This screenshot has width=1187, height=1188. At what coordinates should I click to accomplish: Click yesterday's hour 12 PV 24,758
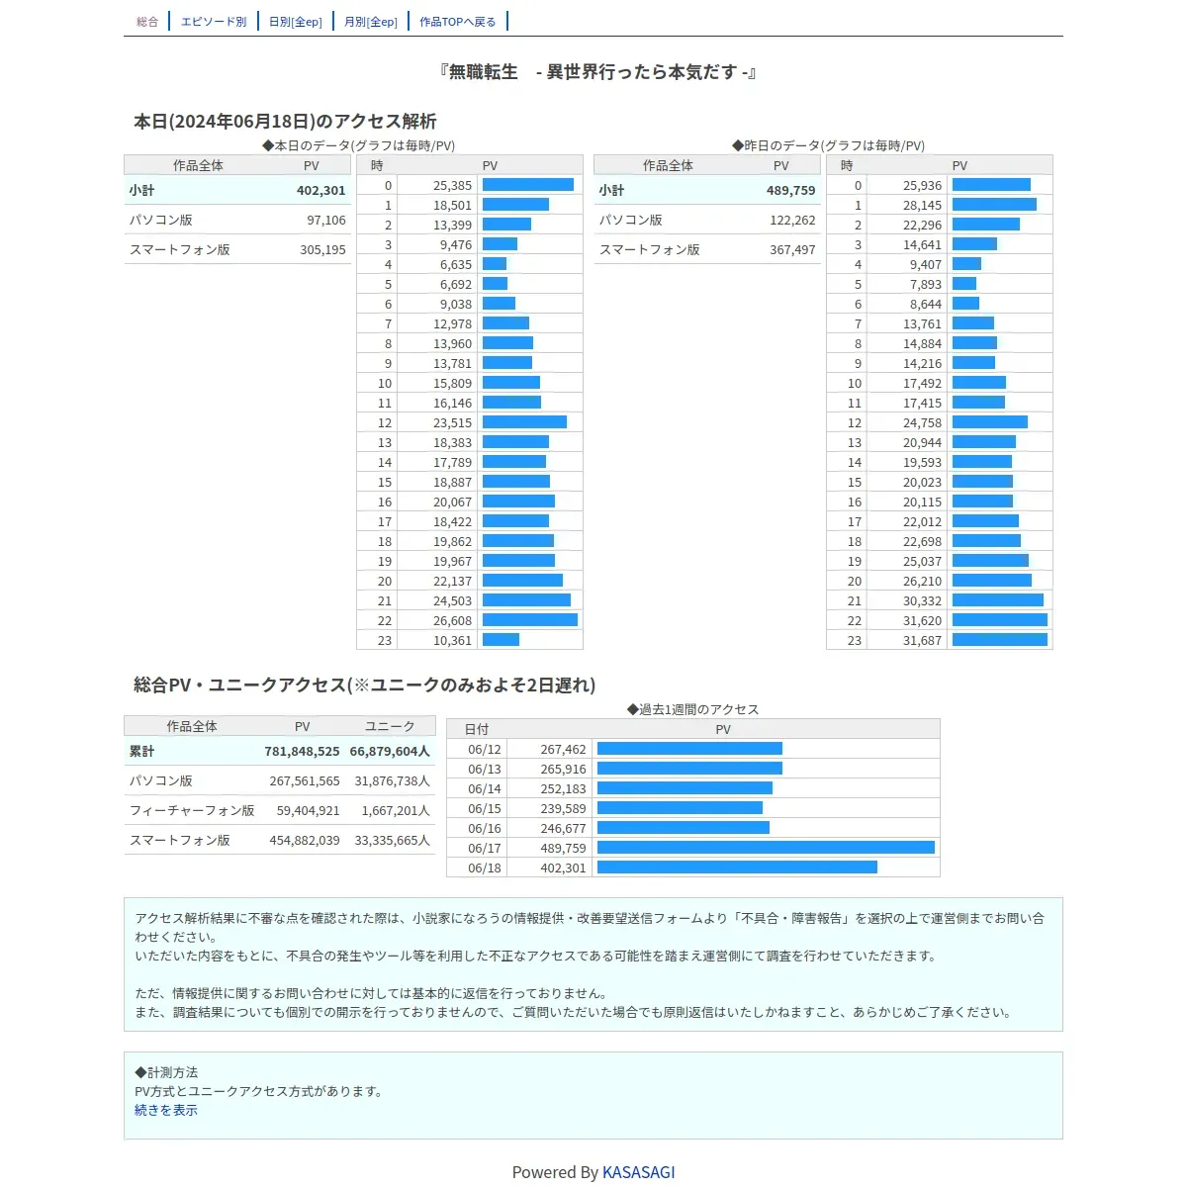(x=923, y=422)
